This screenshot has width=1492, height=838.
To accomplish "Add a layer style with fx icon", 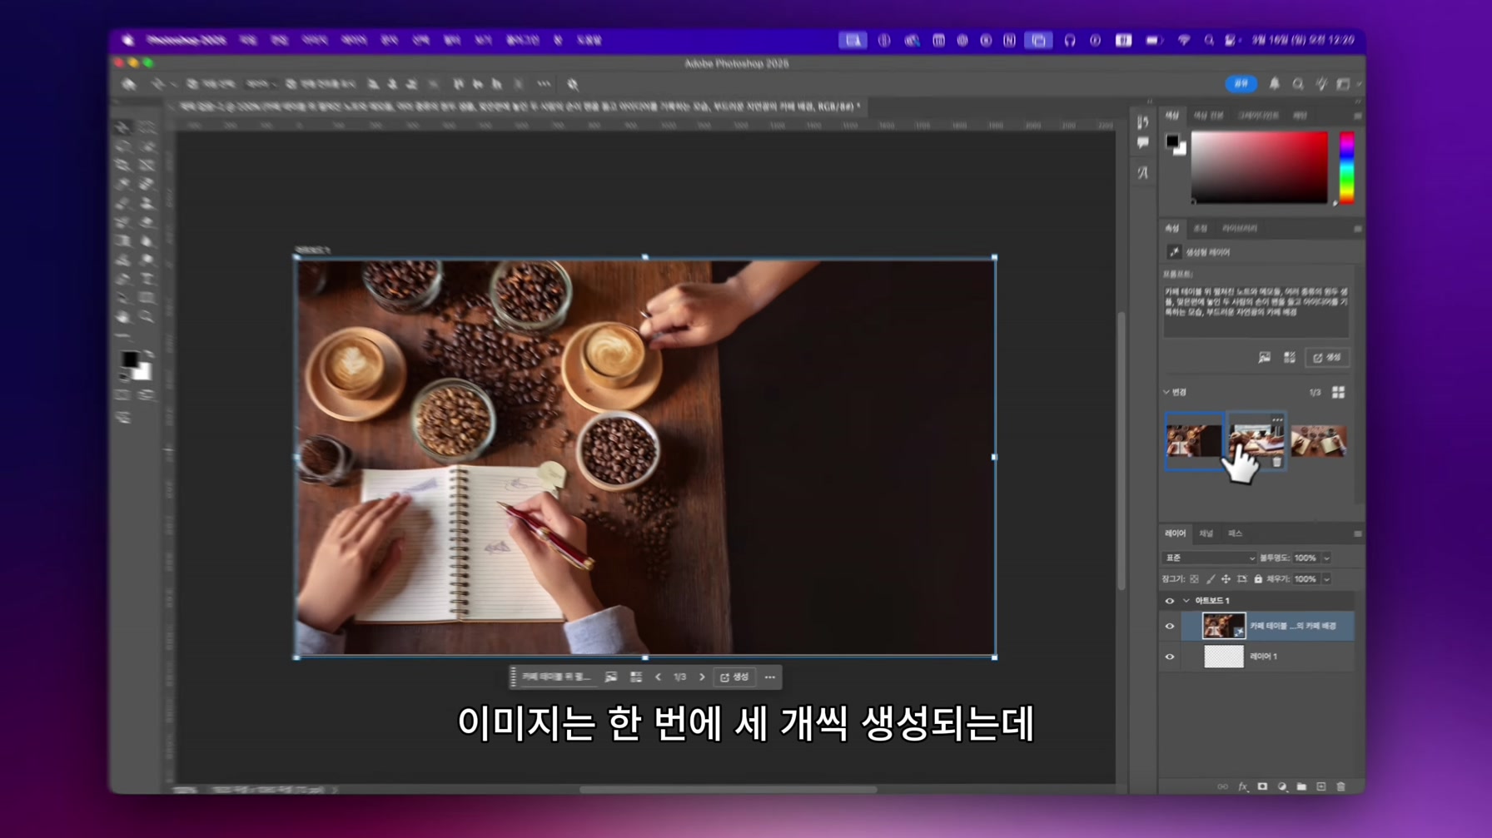I will coord(1242,786).
